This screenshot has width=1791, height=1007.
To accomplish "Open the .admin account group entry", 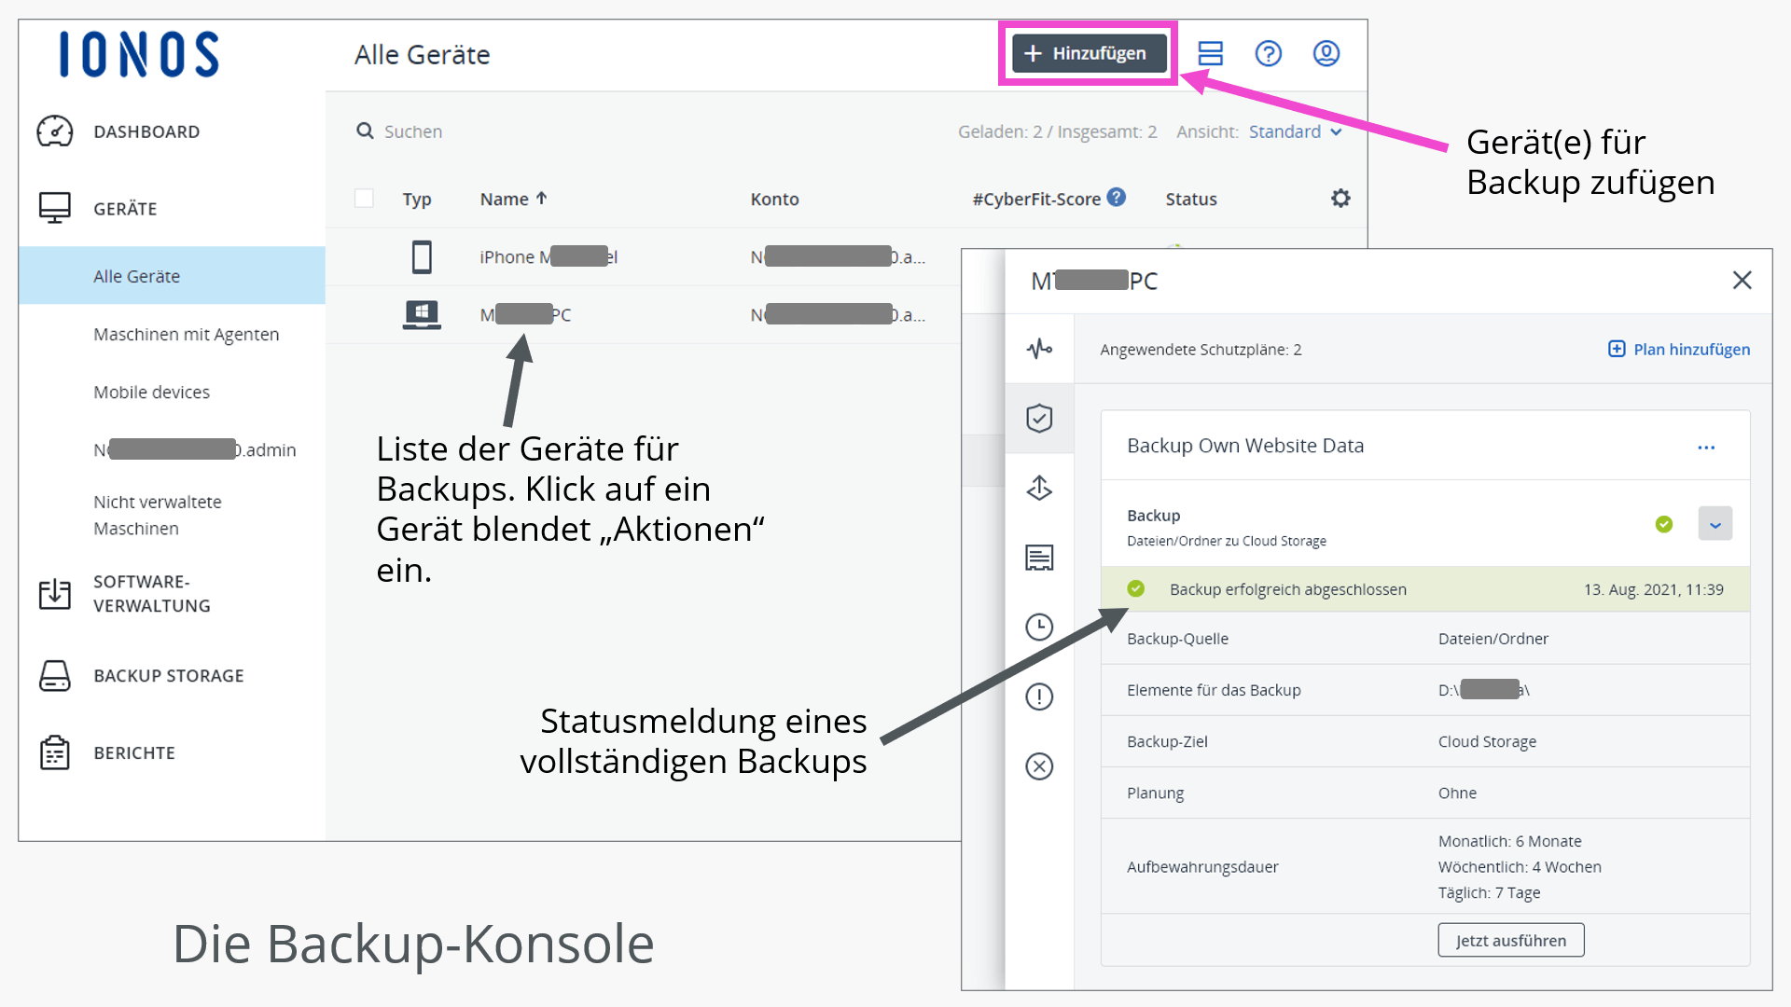I will (194, 449).
